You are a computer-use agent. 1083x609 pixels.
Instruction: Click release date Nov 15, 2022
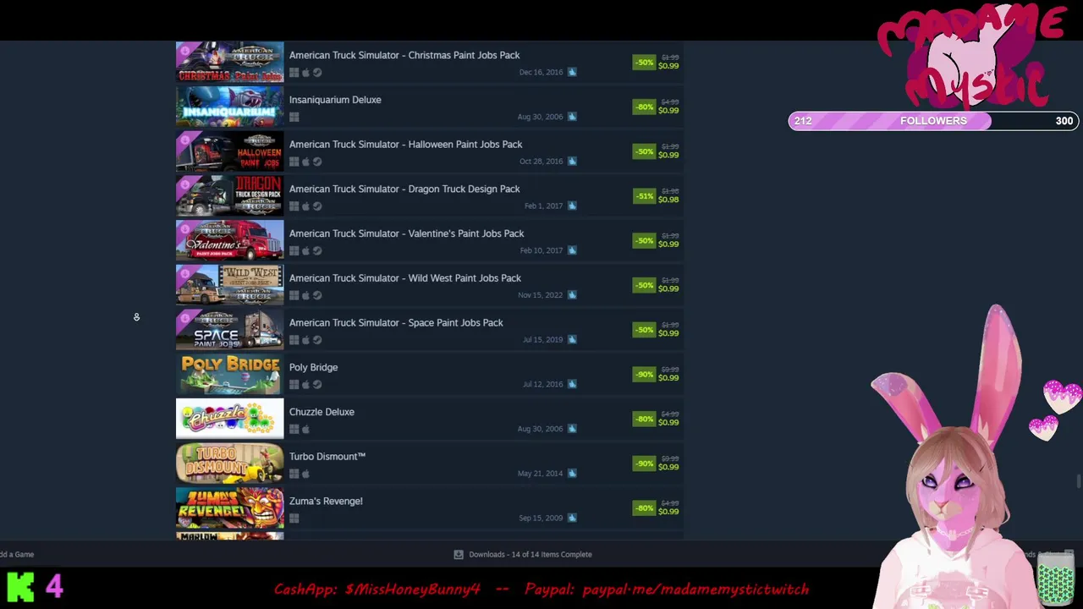pos(540,295)
